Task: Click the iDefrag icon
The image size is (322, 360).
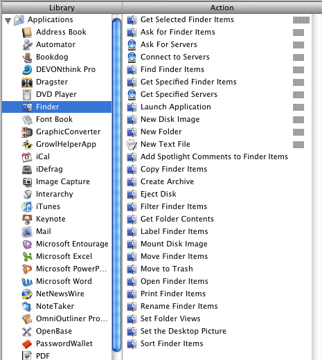Action: (x=27, y=170)
